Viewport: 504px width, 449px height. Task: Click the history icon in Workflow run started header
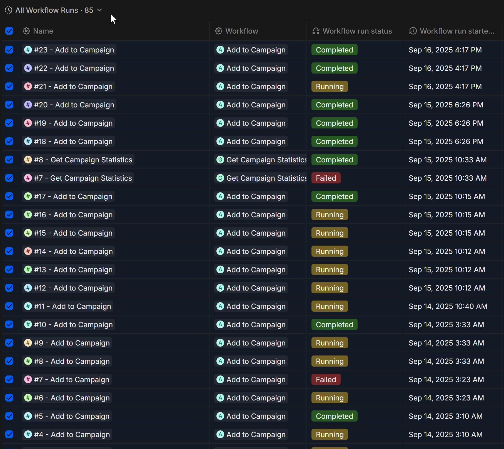coord(413,31)
